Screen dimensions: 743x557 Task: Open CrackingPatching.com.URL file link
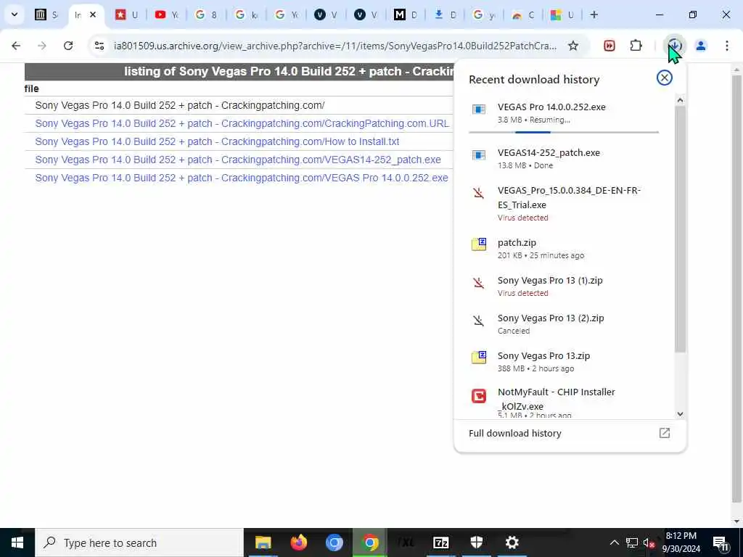point(242,123)
